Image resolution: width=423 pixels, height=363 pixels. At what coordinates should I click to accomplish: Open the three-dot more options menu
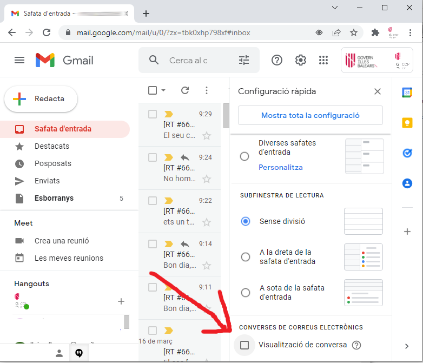click(207, 90)
